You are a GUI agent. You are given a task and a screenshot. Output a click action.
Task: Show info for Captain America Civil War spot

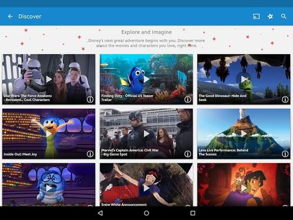(188, 154)
